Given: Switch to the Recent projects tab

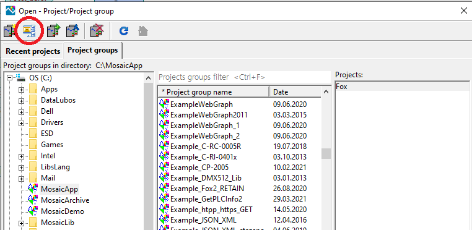Looking at the screenshot, I should pos(33,51).
